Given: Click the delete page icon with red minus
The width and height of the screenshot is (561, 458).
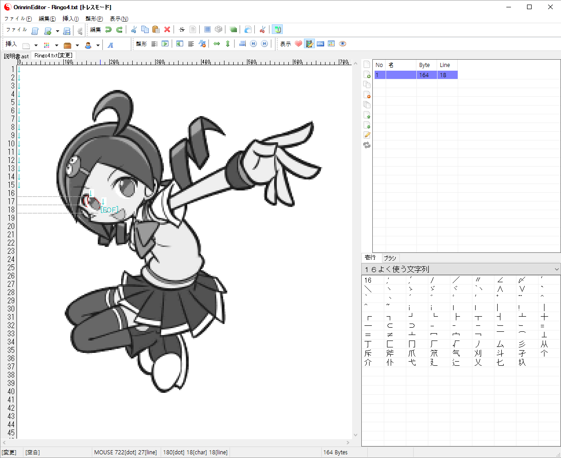Looking at the screenshot, I should tap(367, 95).
